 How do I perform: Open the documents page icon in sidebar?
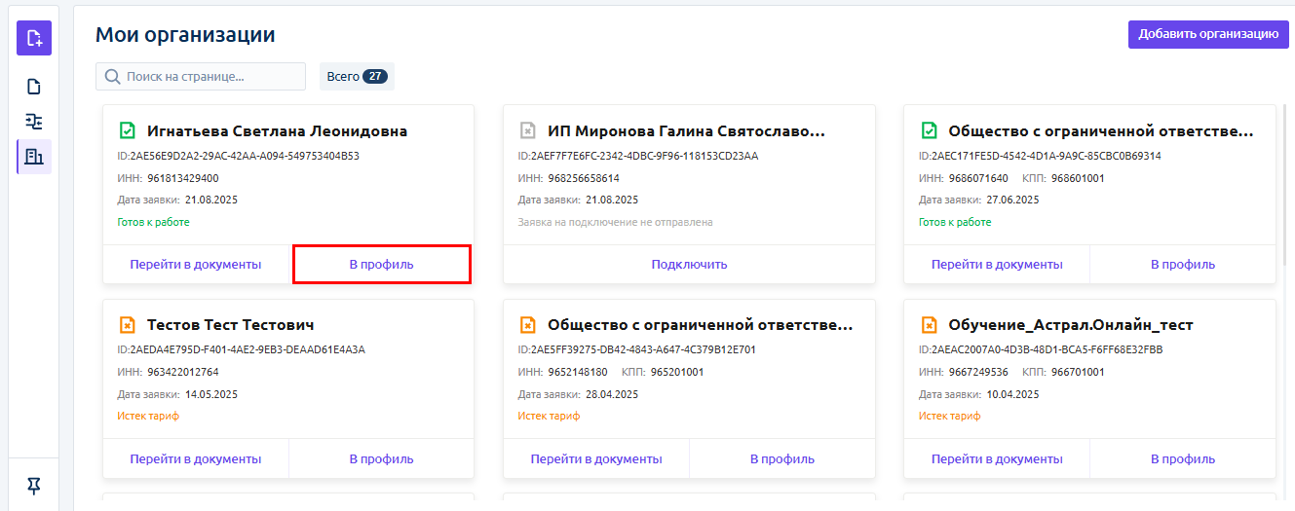click(34, 87)
